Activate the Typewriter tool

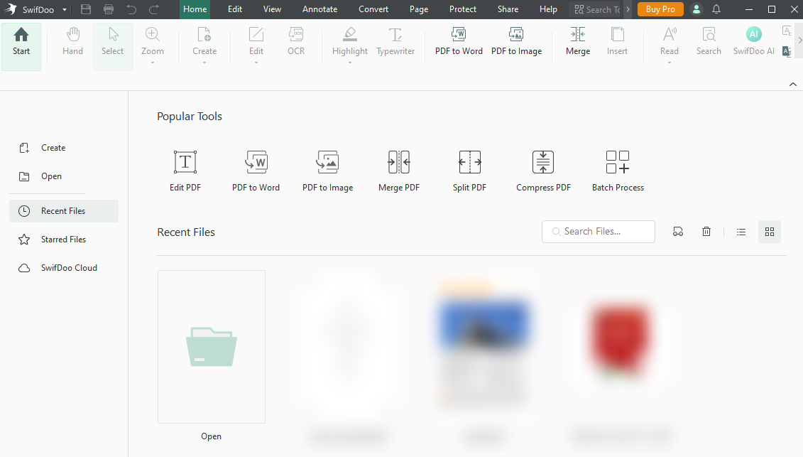395,43
